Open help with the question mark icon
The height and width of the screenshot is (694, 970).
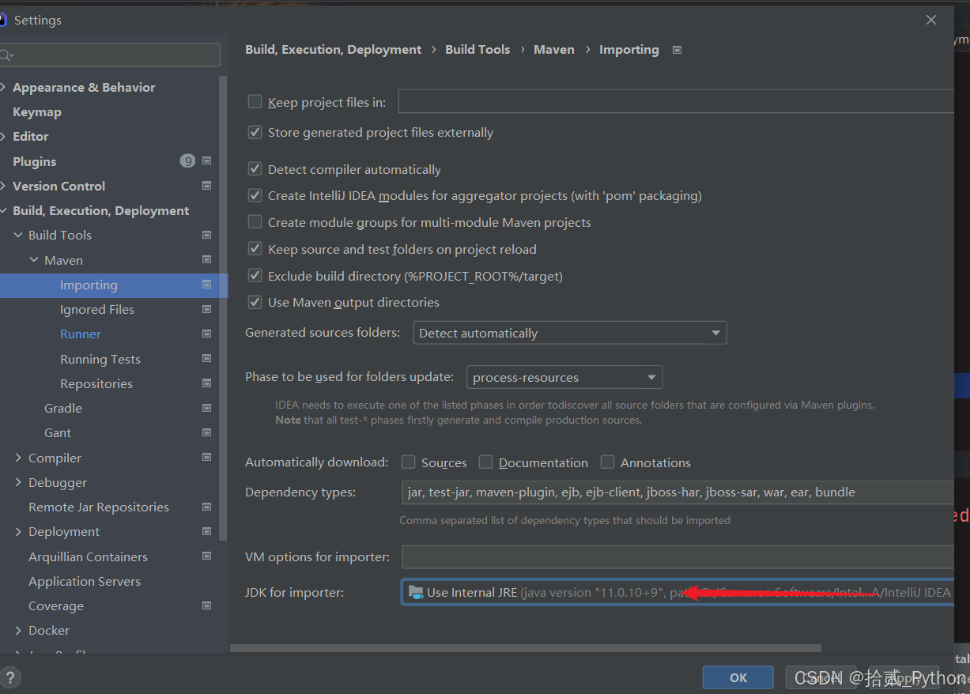click(x=9, y=677)
